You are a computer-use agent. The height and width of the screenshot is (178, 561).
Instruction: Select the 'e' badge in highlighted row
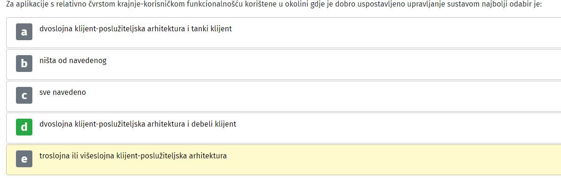click(x=24, y=159)
